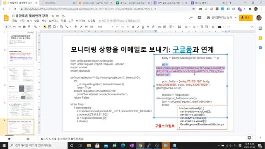Select the text box tool
265x149 pixels.
click(50, 27)
